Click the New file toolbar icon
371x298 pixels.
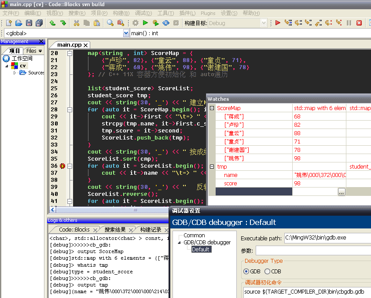[x=9, y=23]
